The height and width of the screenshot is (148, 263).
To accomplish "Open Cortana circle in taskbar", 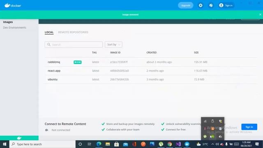I will click(x=80, y=144).
